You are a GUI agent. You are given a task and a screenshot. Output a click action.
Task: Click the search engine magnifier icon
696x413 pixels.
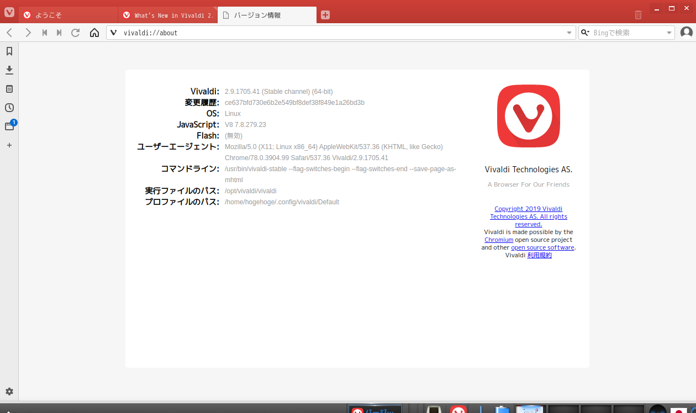pos(586,33)
